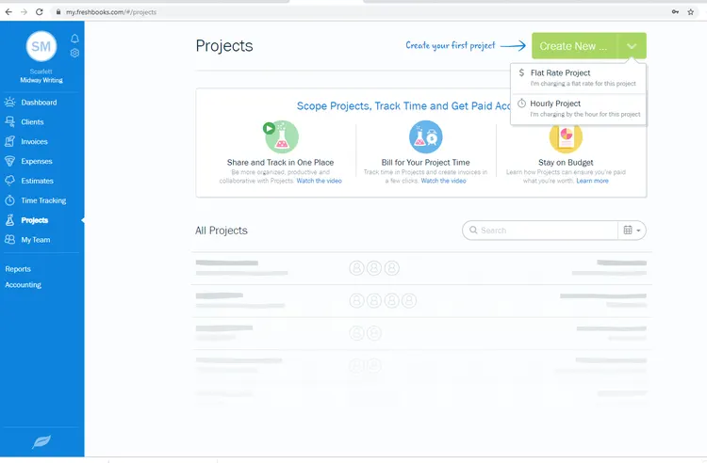Click Share and Track flask icon
Screen dimensions: 707x463
point(281,136)
